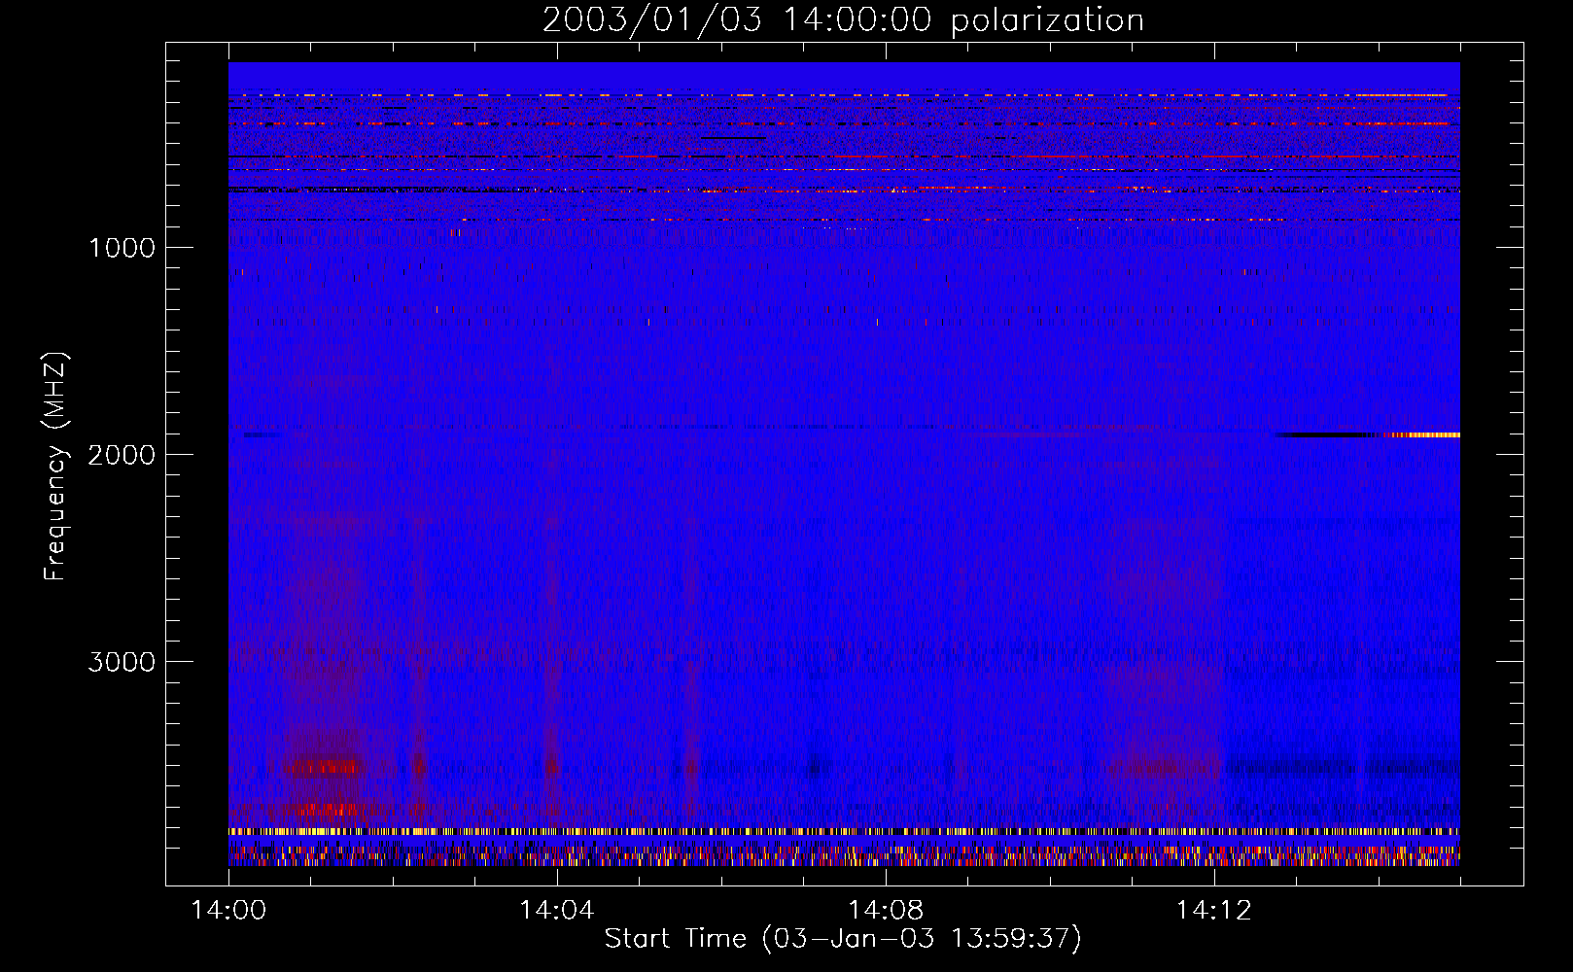1573x972 pixels.
Task: Click the '14:08' time tick label
Action: point(886,911)
